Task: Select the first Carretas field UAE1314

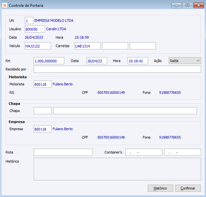Action: (87, 46)
